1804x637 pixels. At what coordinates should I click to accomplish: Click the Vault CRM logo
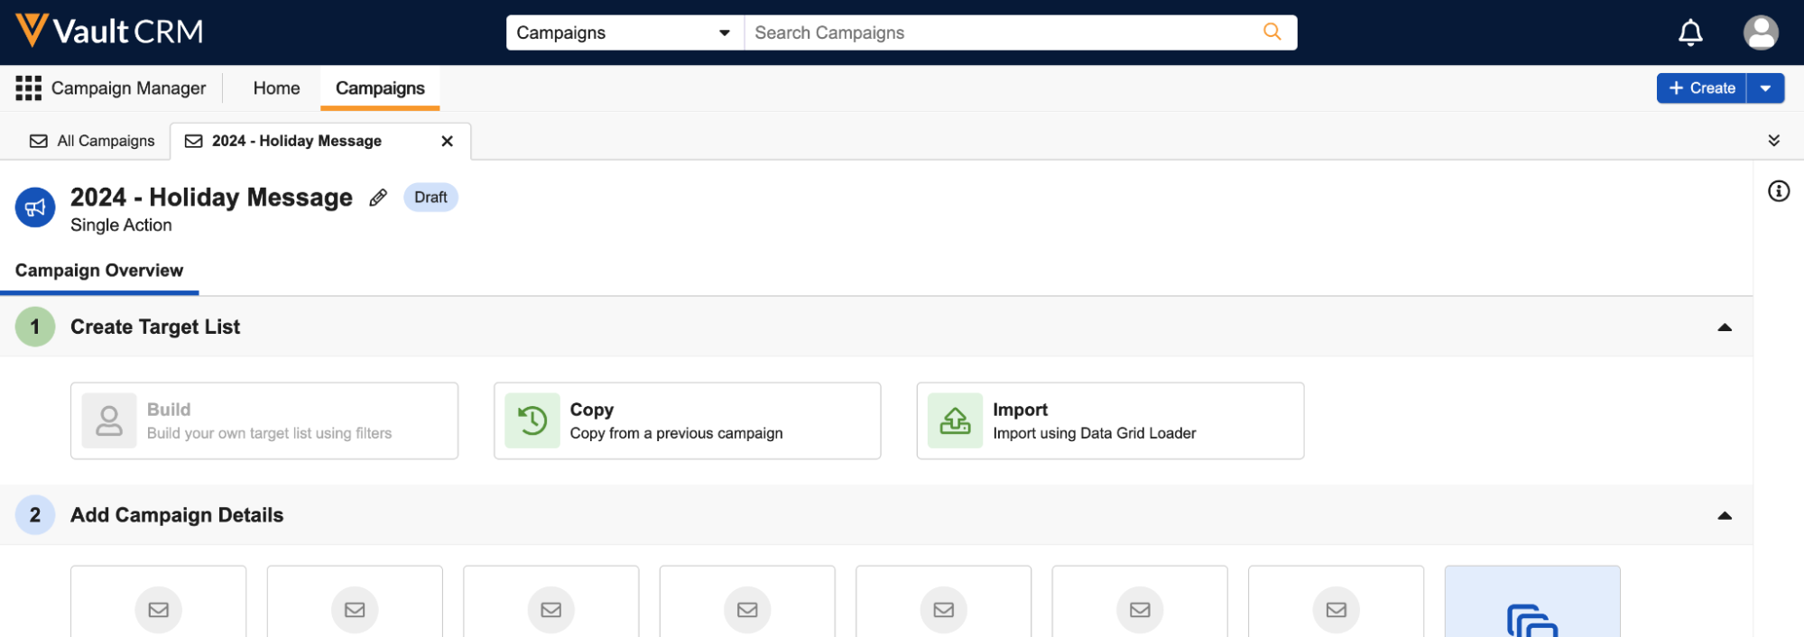[x=109, y=32]
